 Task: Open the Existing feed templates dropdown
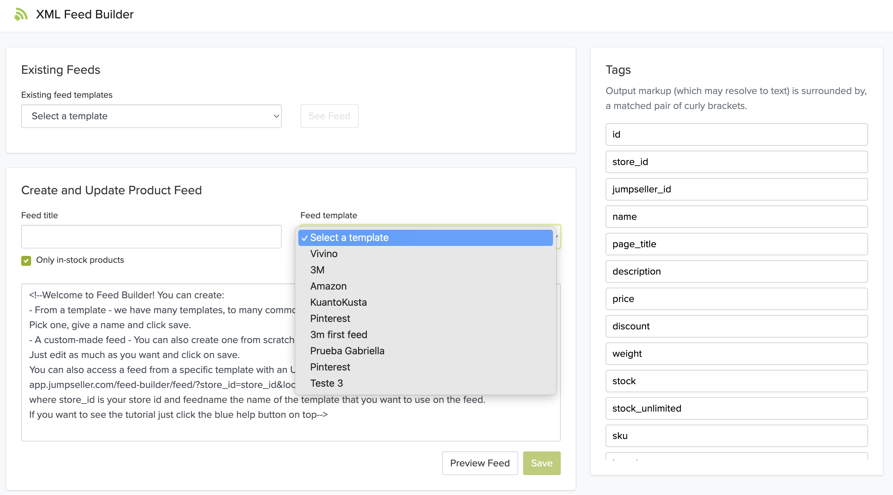coord(151,116)
